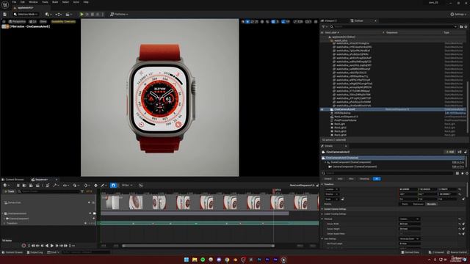Open the Platforms dropdown
Viewport: 470px width, 264px height.
tap(119, 14)
